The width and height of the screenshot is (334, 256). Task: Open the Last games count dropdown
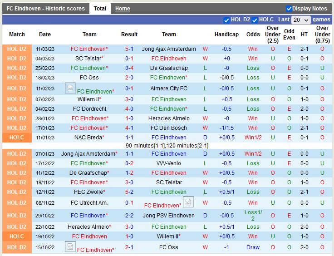301,20
